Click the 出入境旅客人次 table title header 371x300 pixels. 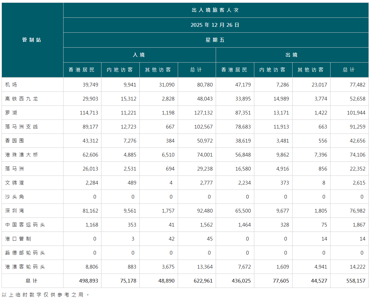click(x=215, y=10)
